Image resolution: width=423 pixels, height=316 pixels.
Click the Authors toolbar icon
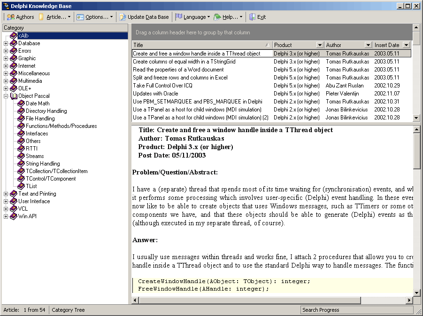[x=11, y=17]
